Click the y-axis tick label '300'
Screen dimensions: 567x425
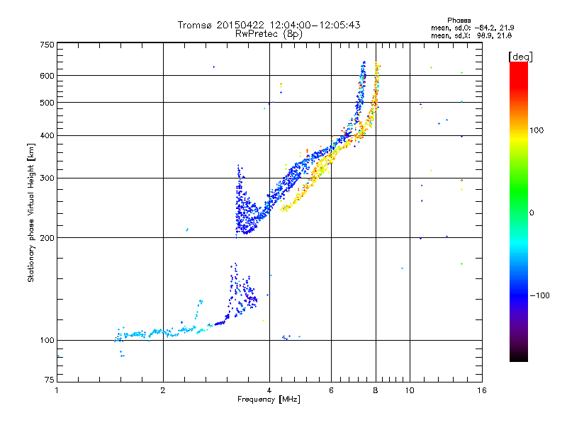click(47, 178)
